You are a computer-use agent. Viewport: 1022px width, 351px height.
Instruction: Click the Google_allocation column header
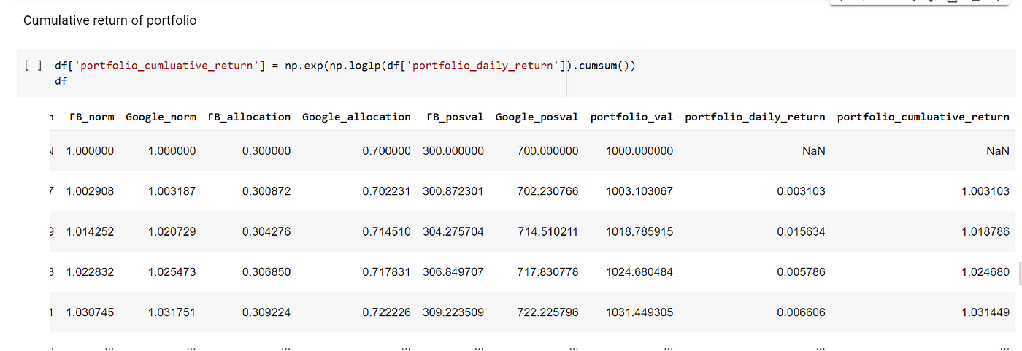356,117
